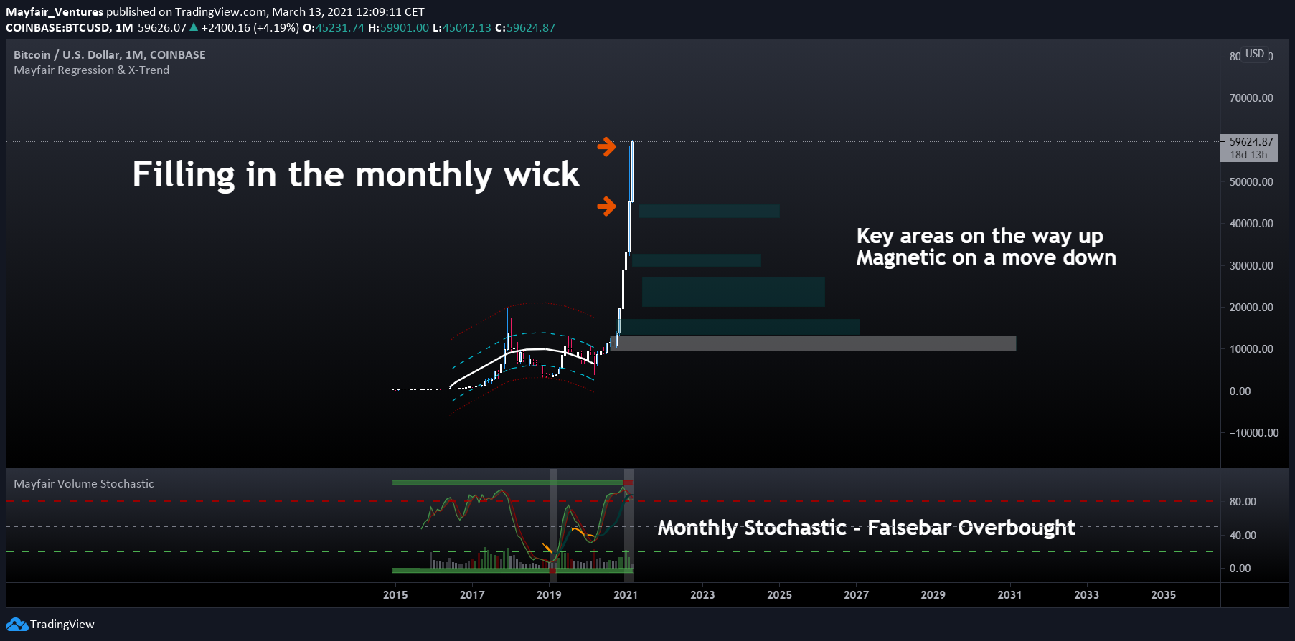This screenshot has width=1295, height=641.
Task: Click the current price label 59624.87
Action: click(x=1251, y=142)
